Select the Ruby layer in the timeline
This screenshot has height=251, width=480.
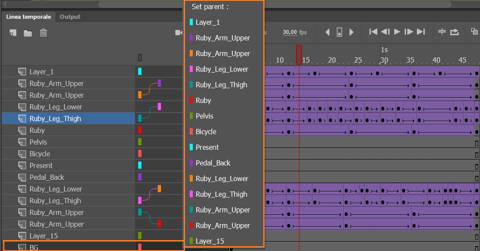[x=37, y=130]
